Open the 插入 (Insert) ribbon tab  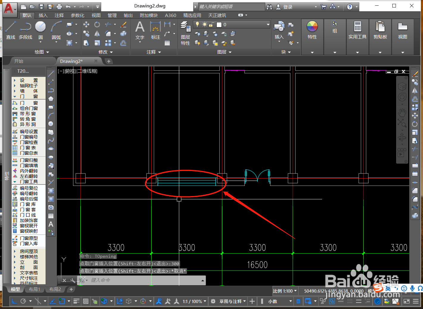(43, 15)
